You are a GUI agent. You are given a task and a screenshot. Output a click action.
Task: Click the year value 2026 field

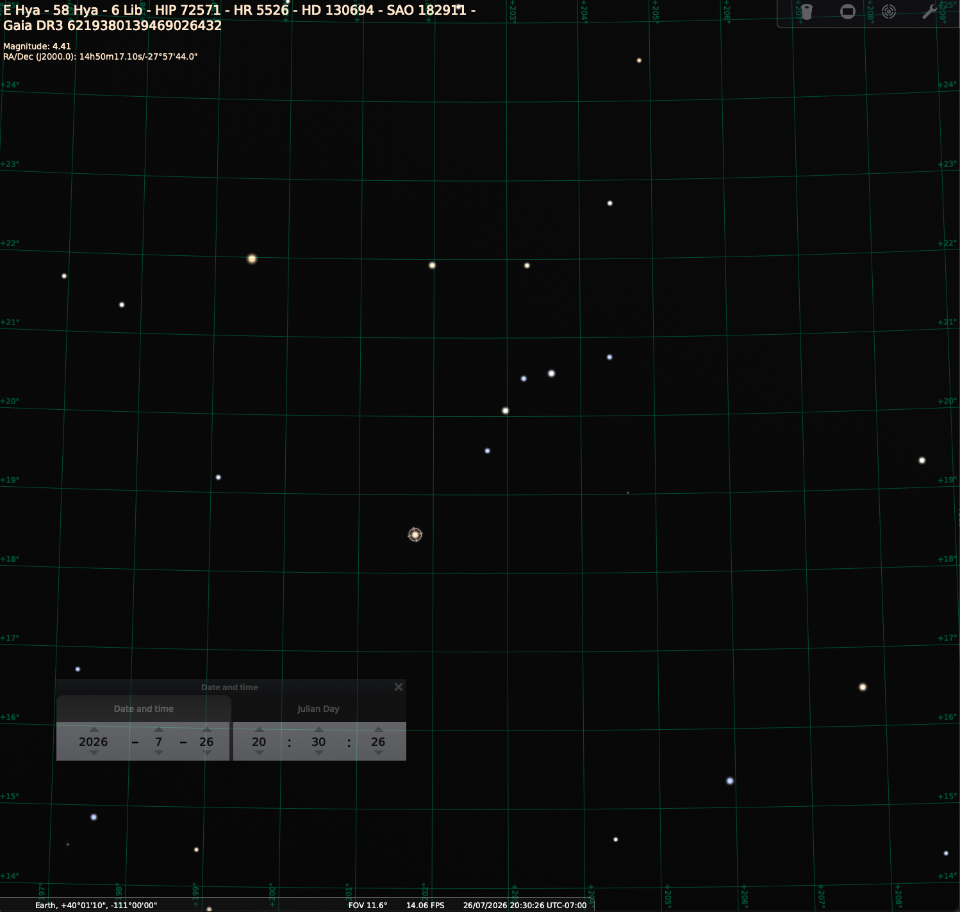[94, 741]
